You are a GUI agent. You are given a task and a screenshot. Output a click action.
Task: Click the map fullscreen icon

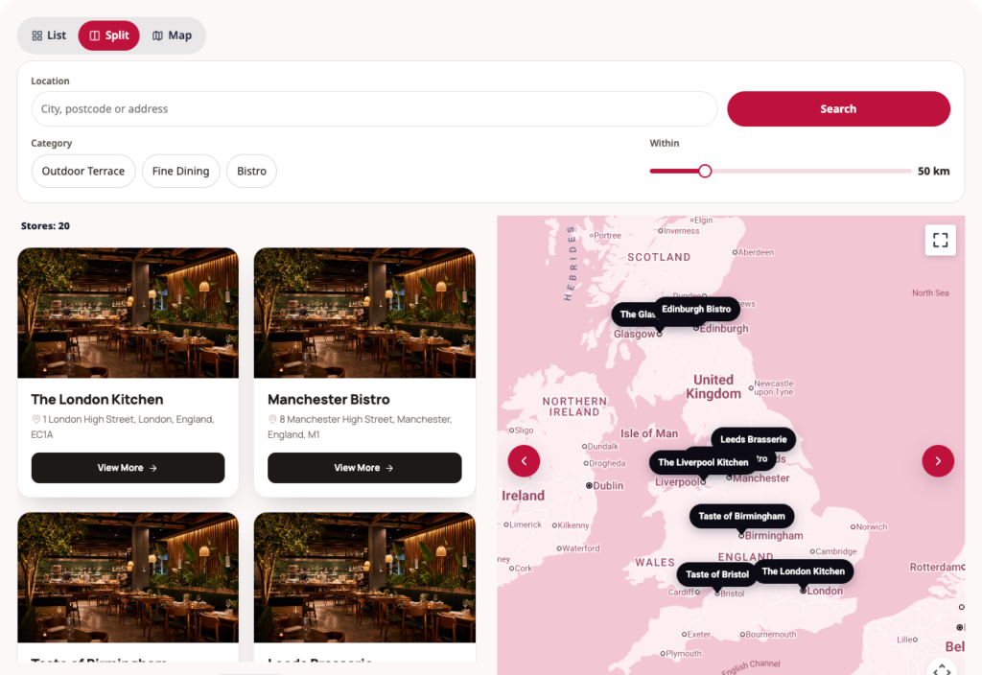pos(941,240)
